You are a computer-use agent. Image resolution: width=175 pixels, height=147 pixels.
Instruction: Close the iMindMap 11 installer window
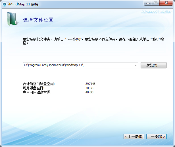(166, 3)
